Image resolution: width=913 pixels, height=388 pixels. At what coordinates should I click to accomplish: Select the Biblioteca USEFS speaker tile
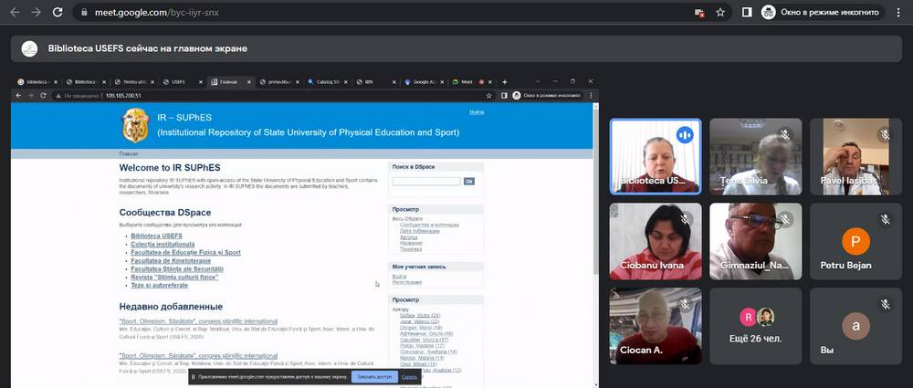click(656, 156)
